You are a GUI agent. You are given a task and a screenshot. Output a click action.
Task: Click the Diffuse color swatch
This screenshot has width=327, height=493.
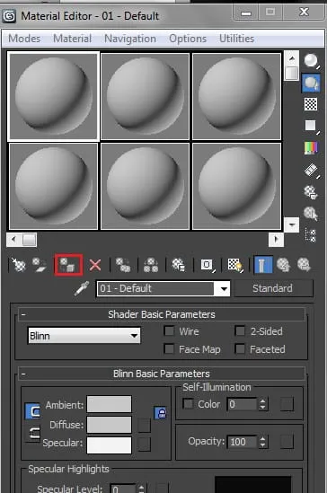point(109,425)
